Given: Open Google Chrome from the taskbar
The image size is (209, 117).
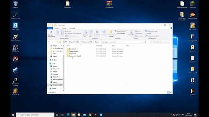Looking at the screenshot, I should (x=90, y=115).
